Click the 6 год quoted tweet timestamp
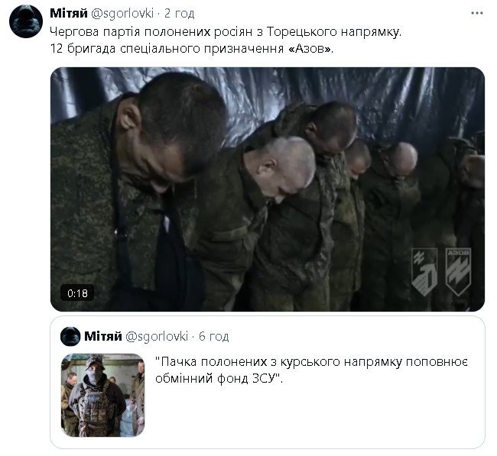The width and height of the screenshot is (497, 456). [213, 336]
